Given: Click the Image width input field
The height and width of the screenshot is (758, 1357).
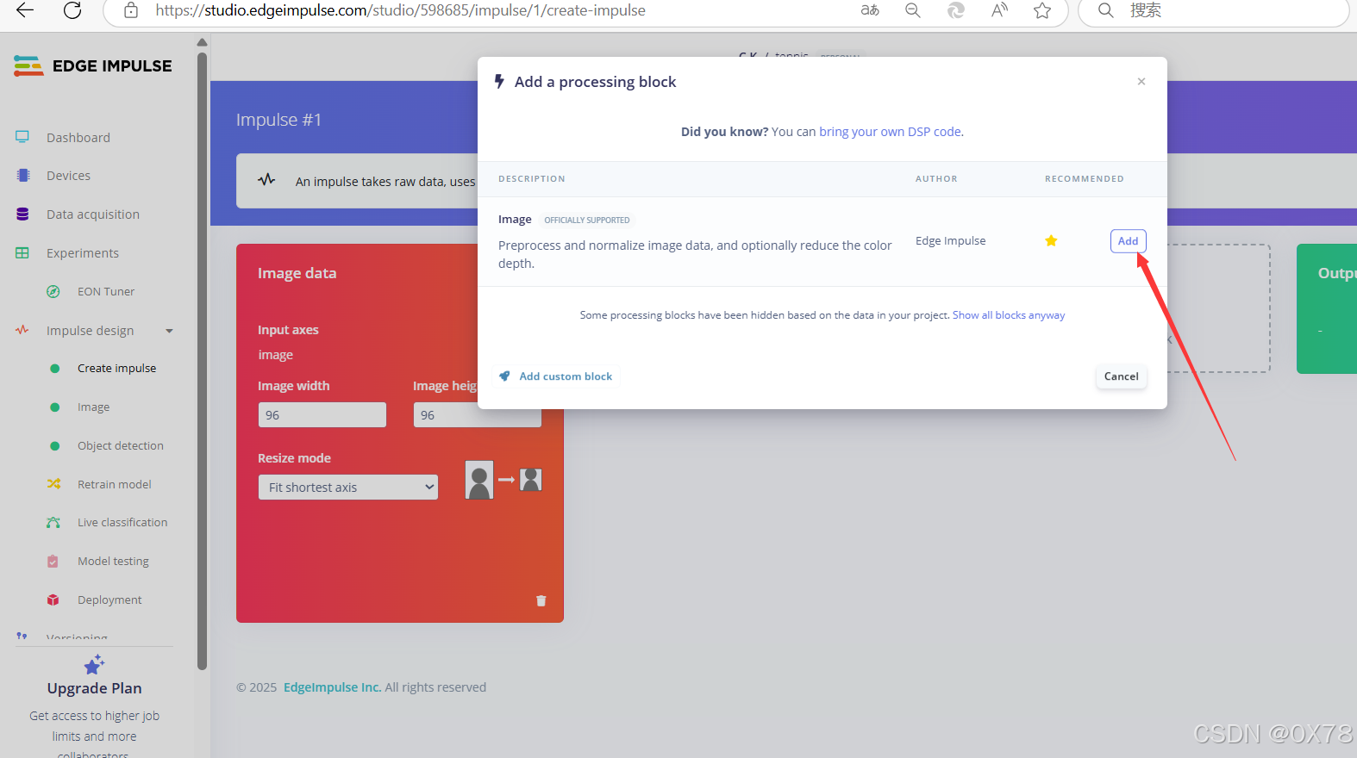Looking at the screenshot, I should 322,415.
